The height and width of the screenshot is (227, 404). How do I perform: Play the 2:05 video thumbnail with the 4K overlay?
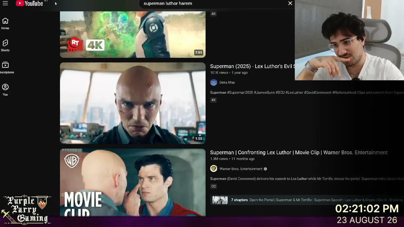point(133,34)
